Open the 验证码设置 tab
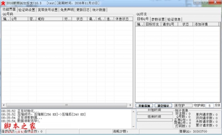 [27, 10]
